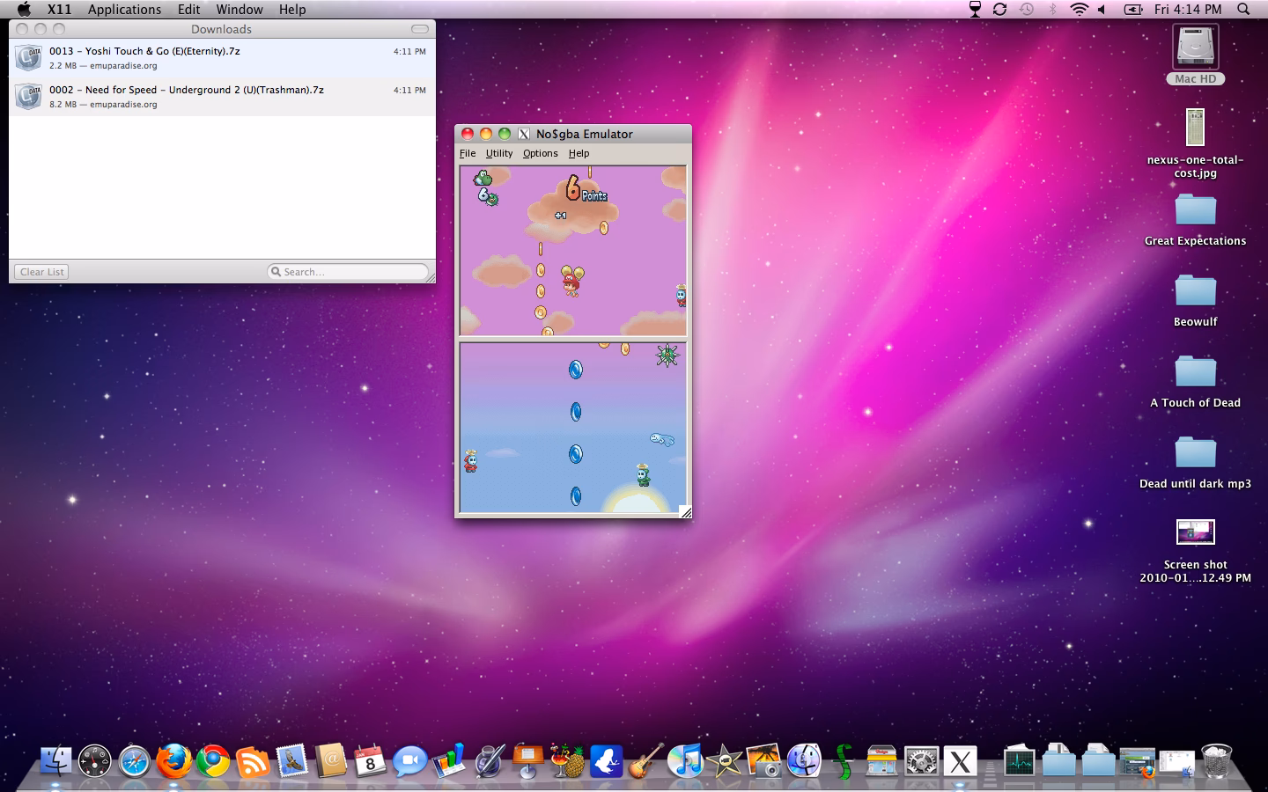Switch to X11 app in Dock

961,761
